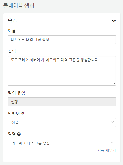Open the 명령어셋 dropdown arrow

point(112,122)
